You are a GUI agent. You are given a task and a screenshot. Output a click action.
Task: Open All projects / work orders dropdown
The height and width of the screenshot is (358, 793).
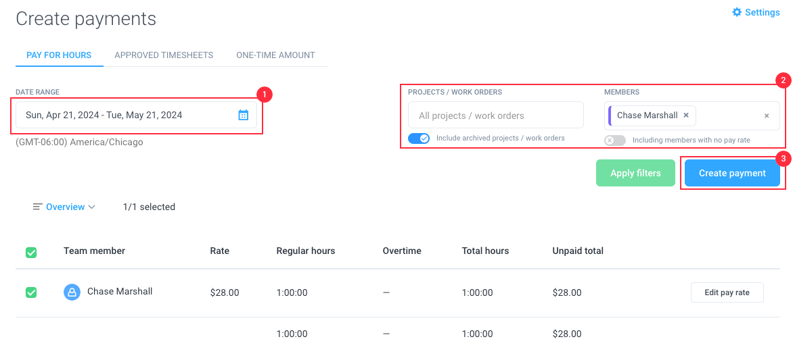tap(495, 115)
